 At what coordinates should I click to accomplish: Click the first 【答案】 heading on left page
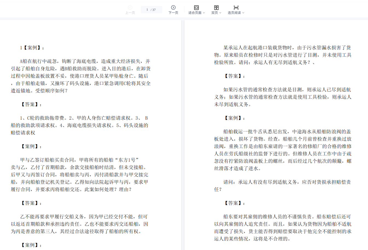(x=32, y=104)
